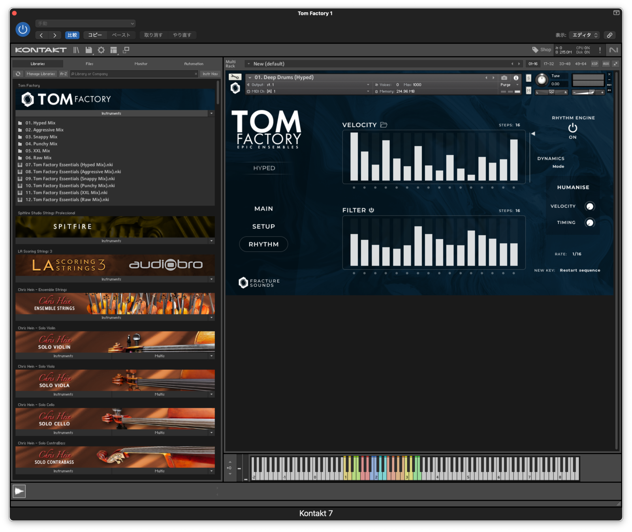Open the velocity preset folder icon
Image resolution: width=632 pixels, height=532 pixels.
(x=384, y=125)
